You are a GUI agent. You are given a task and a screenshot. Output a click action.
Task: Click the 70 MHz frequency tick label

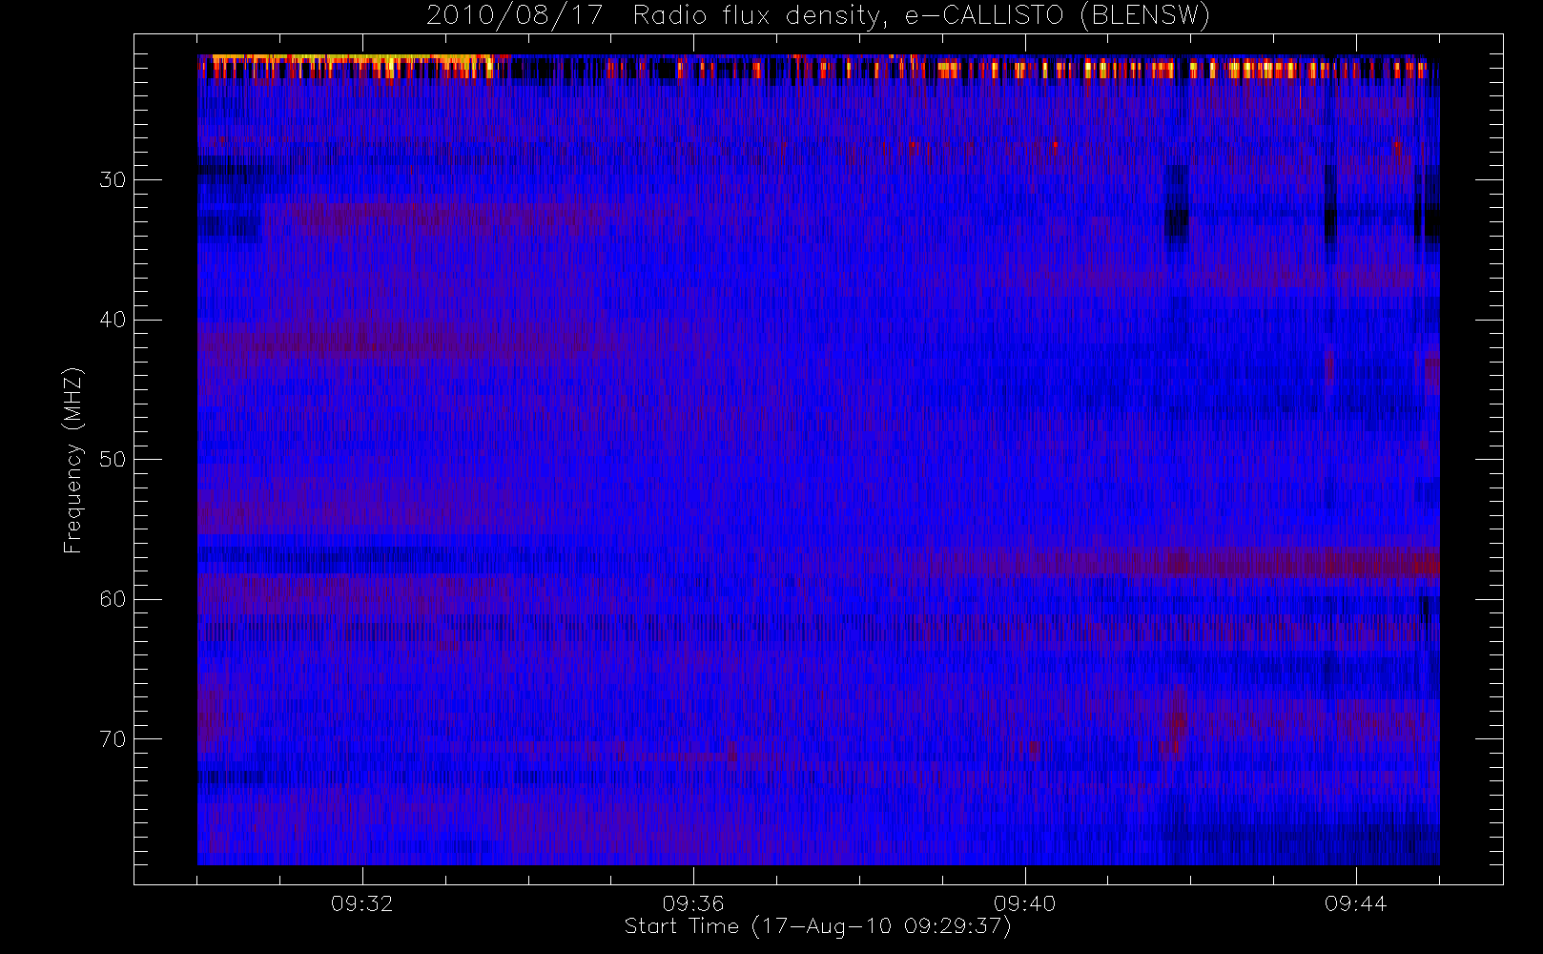tap(113, 739)
